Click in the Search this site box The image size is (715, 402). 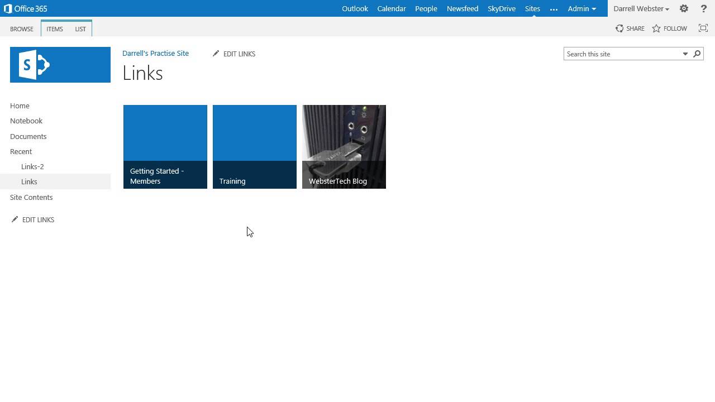coord(622,54)
